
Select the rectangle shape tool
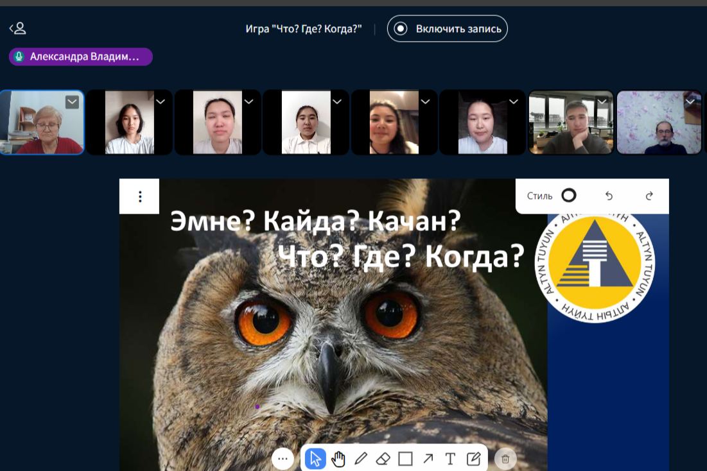tap(406, 458)
